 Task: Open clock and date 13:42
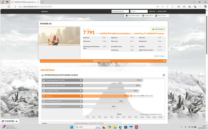click(x=202, y=127)
